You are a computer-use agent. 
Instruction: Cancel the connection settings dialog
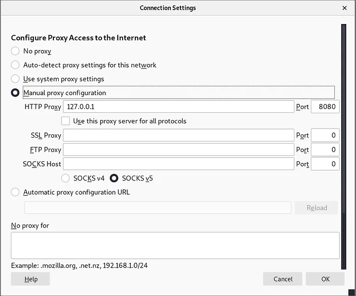283,279
